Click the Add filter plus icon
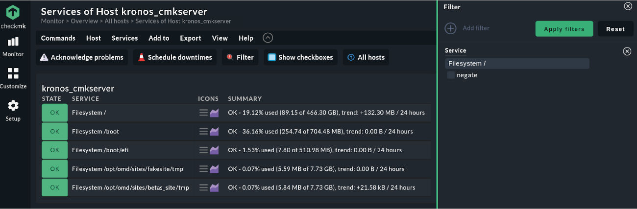This screenshot has width=637, height=209. tap(450, 28)
